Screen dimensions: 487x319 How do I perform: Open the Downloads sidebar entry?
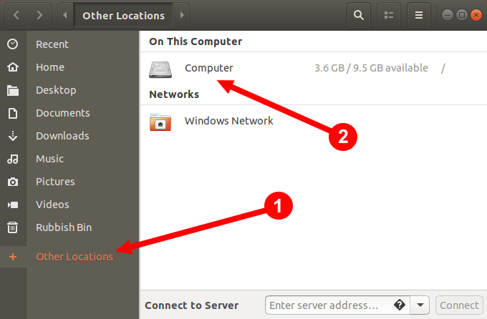(62, 136)
